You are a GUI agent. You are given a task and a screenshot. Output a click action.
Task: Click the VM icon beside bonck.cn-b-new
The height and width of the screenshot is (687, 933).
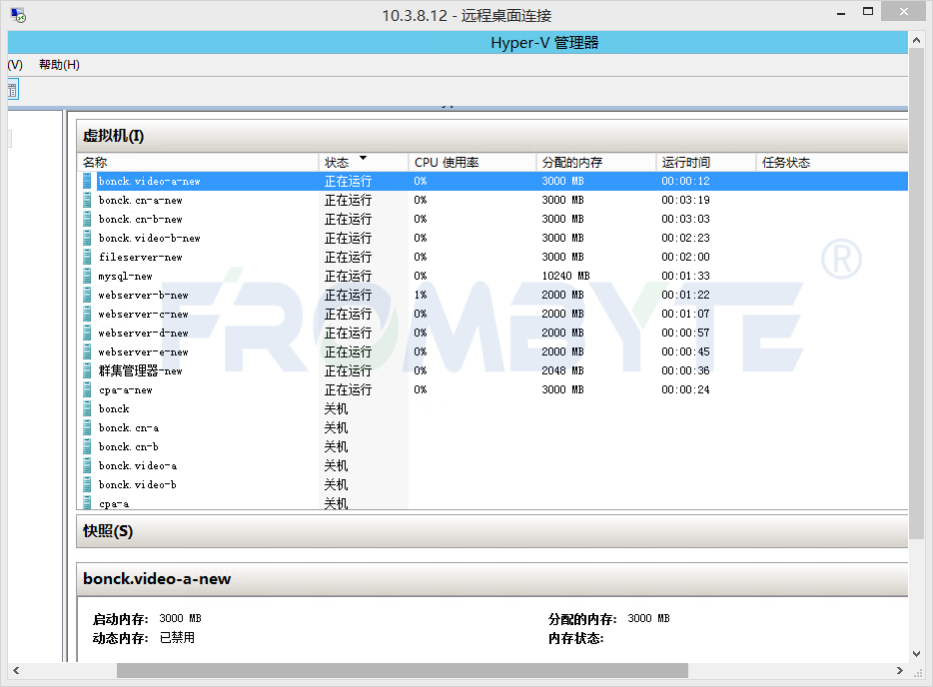(x=88, y=219)
